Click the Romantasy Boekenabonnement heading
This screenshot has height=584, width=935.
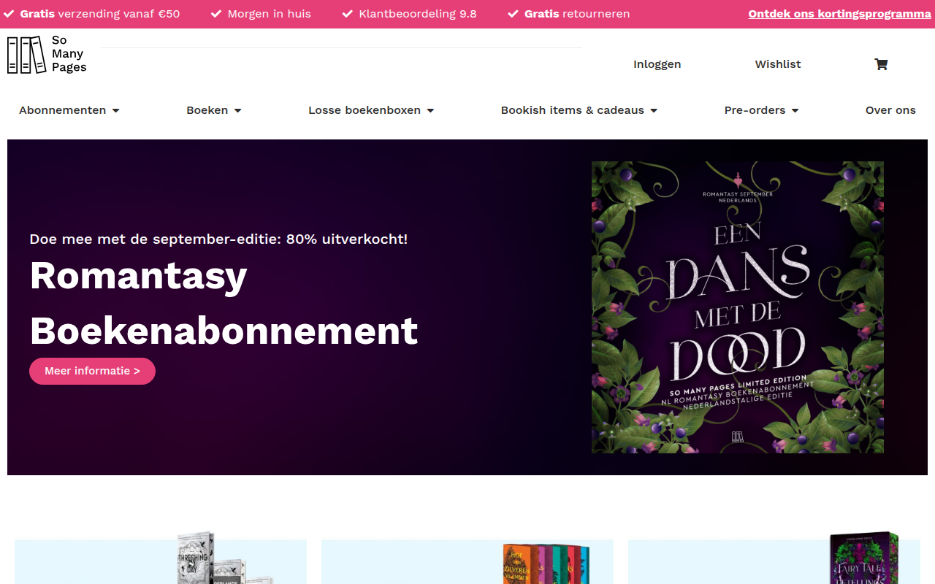pos(224,303)
